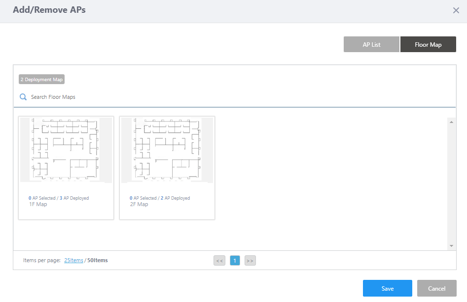Screen dimensions: 467x302
Task: Select the Floor Map tab
Action: pyautogui.click(x=428, y=44)
